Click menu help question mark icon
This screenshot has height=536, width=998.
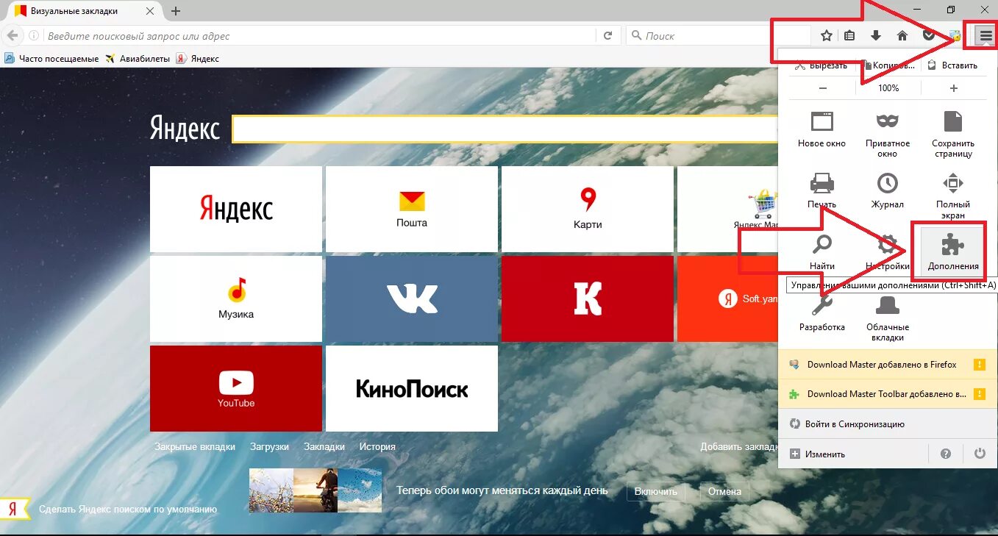(x=946, y=454)
